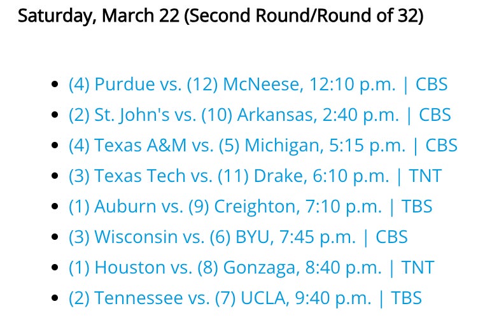Click the bullet beside the Auburn game
The width and height of the screenshot is (499, 327).
tap(55, 206)
